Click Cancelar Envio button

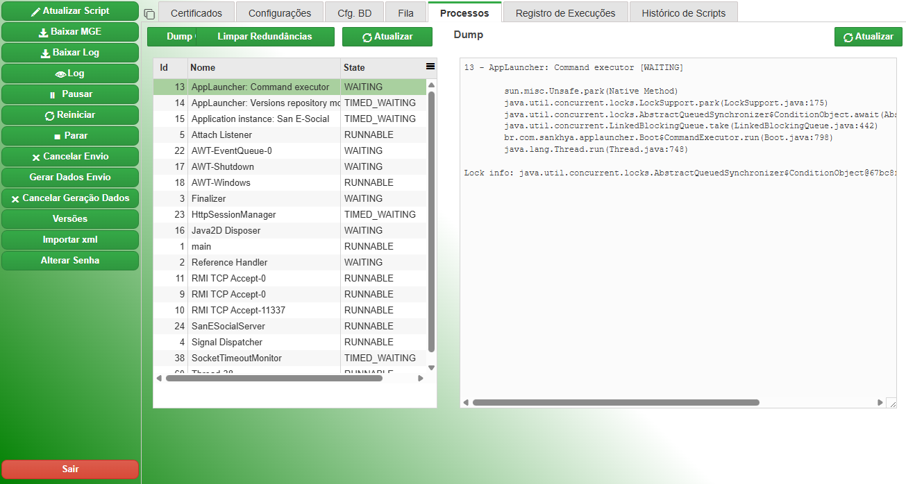(x=70, y=157)
